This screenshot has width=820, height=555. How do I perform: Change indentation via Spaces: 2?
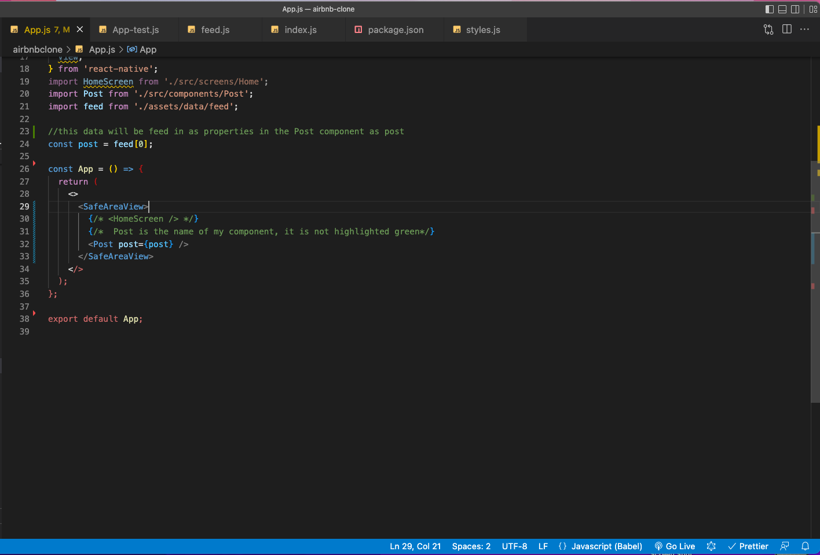[x=471, y=546]
